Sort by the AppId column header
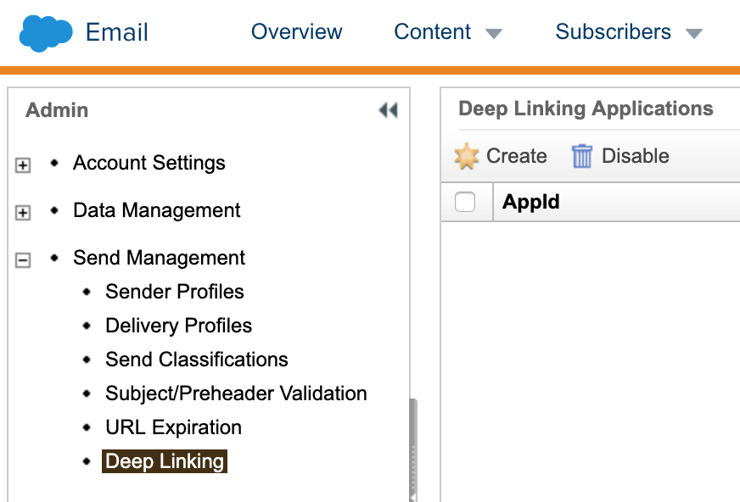Viewport: 740px width, 502px height. [531, 202]
